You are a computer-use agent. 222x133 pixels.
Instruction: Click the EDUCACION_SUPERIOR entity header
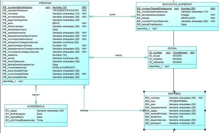tap(177, 4)
